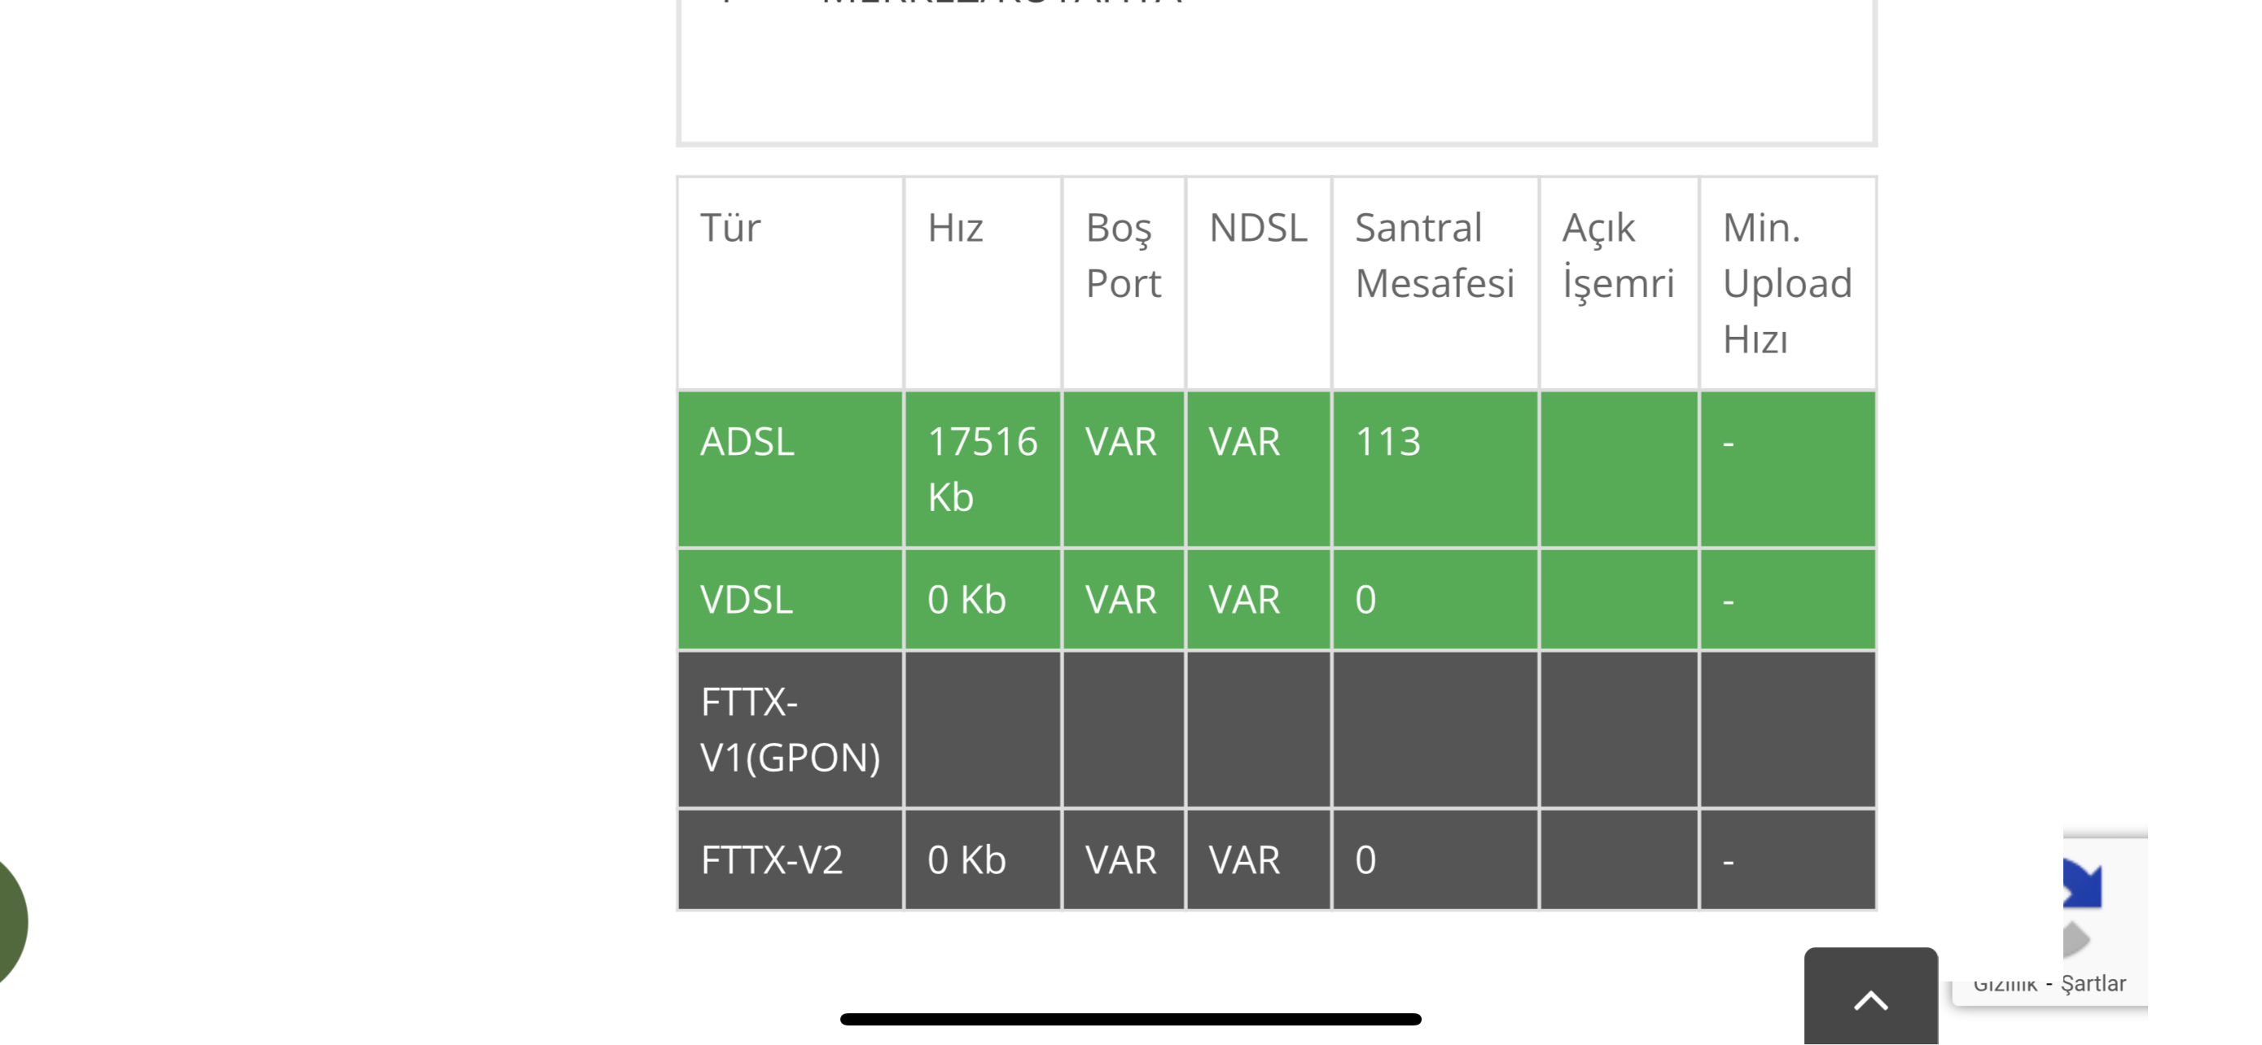Tap the green circle at left edge
Viewport: 2262px width, 1045px height.
[11, 921]
